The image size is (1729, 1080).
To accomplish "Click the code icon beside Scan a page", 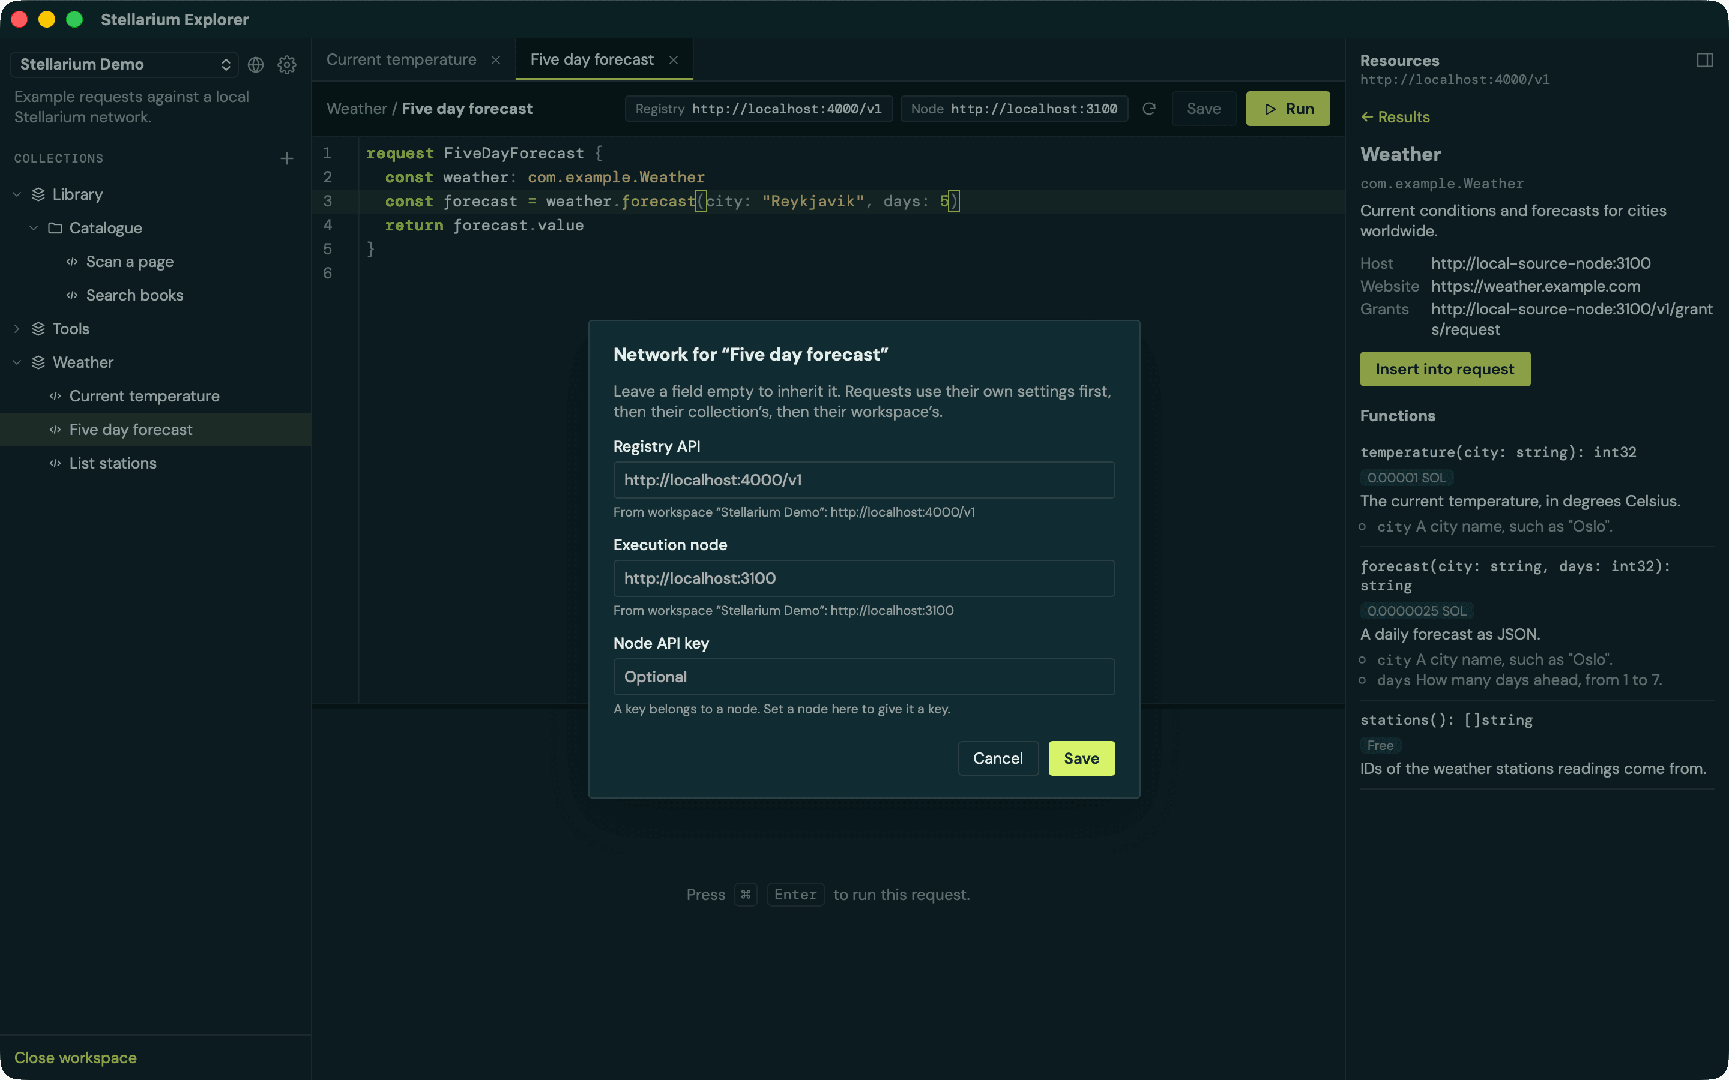I will click(72, 262).
